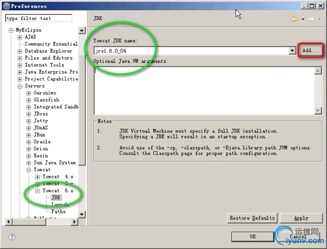327x249 pixels.
Task: Click the yellow back navigation arrow
Action: [294, 19]
